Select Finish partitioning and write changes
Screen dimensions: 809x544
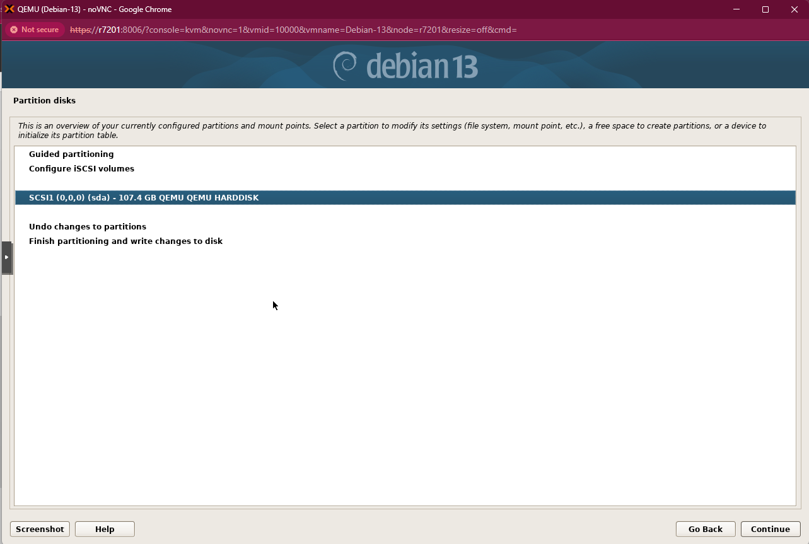coord(125,241)
